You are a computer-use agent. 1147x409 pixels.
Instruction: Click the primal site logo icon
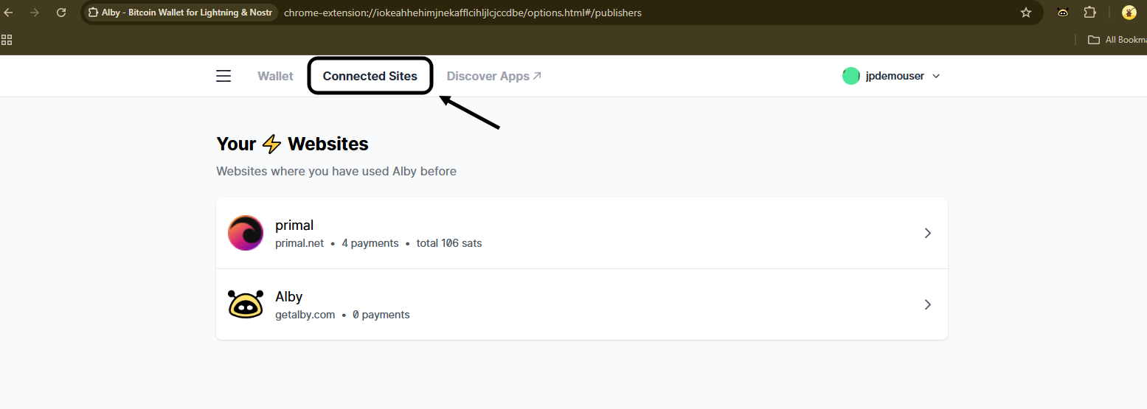pyautogui.click(x=246, y=233)
